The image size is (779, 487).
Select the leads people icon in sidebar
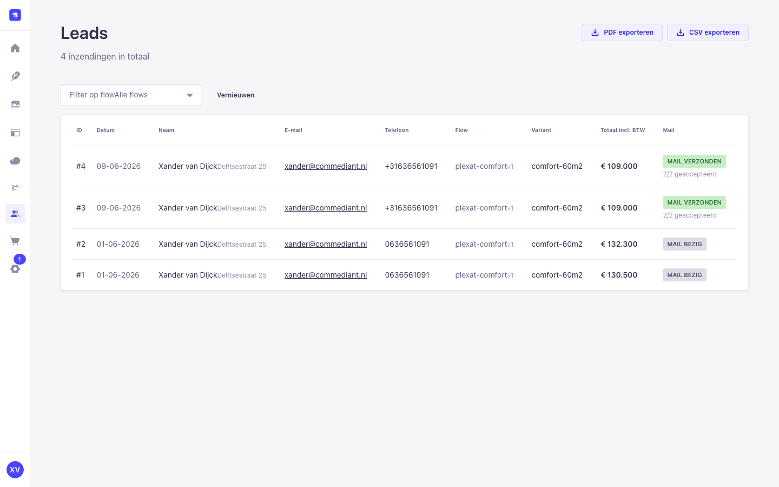tap(15, 214)
